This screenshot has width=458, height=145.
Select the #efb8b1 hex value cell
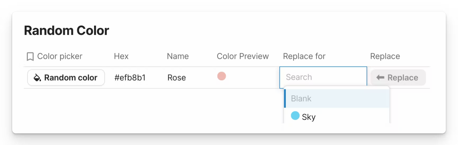click(130, 78)
